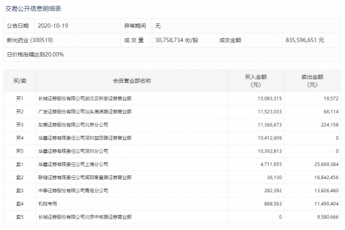The width and height of the screenshot is (345, 230).
Task: Click sell amount 16,842,456
Action: pyautogui.click(x=326, y=178)
